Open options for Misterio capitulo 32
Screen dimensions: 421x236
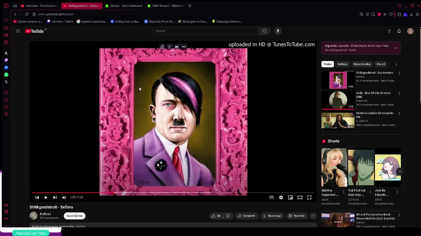pos(399,113)
